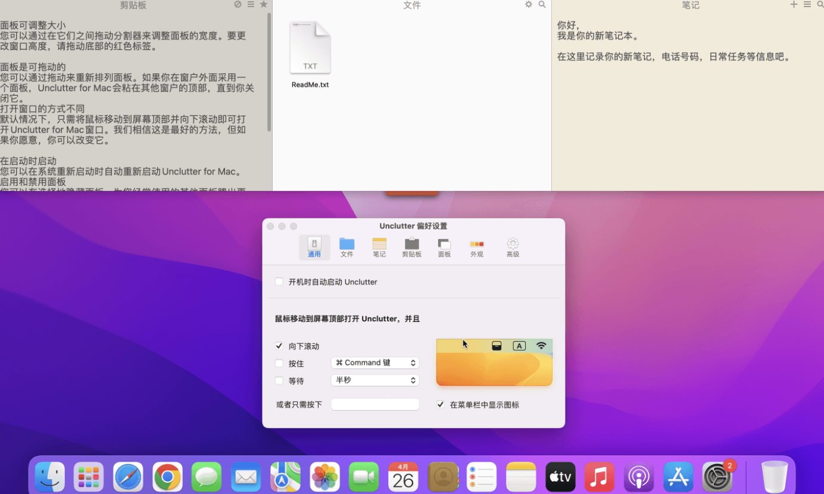824x494 pixels.
Task: Open the 半秒 wait time dropdown
Action: pos(374,380)
